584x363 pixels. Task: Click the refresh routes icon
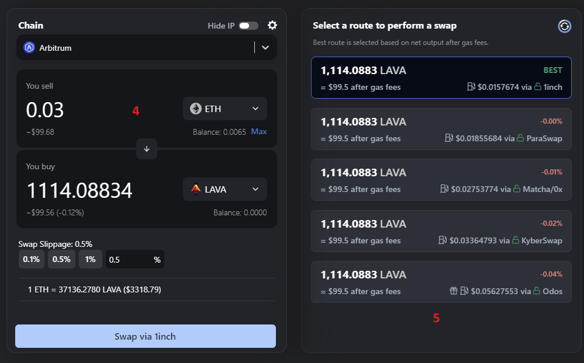click(564, 26)
